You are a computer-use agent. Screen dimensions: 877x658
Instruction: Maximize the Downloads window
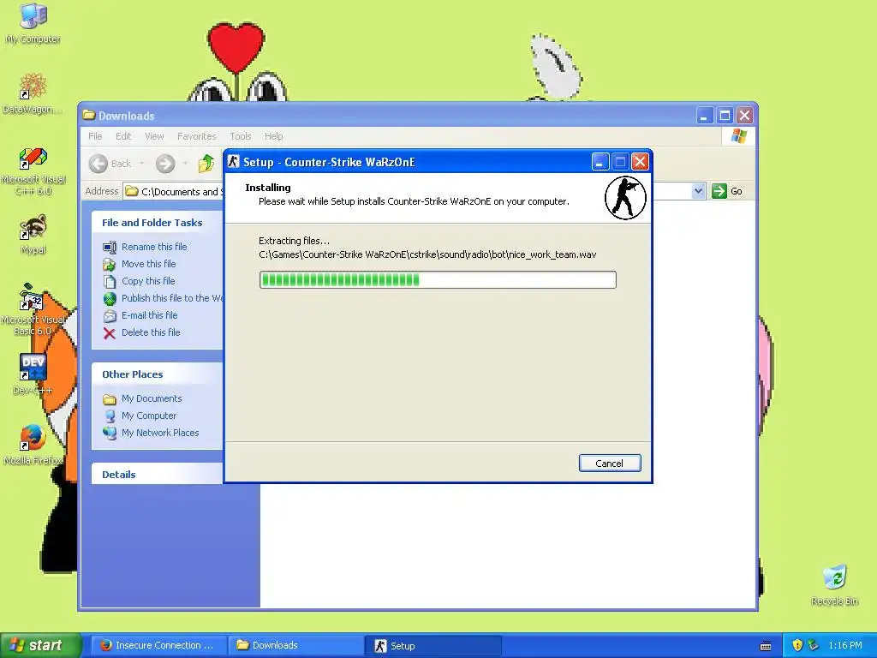pyautogui.click(x=725, y=116)
